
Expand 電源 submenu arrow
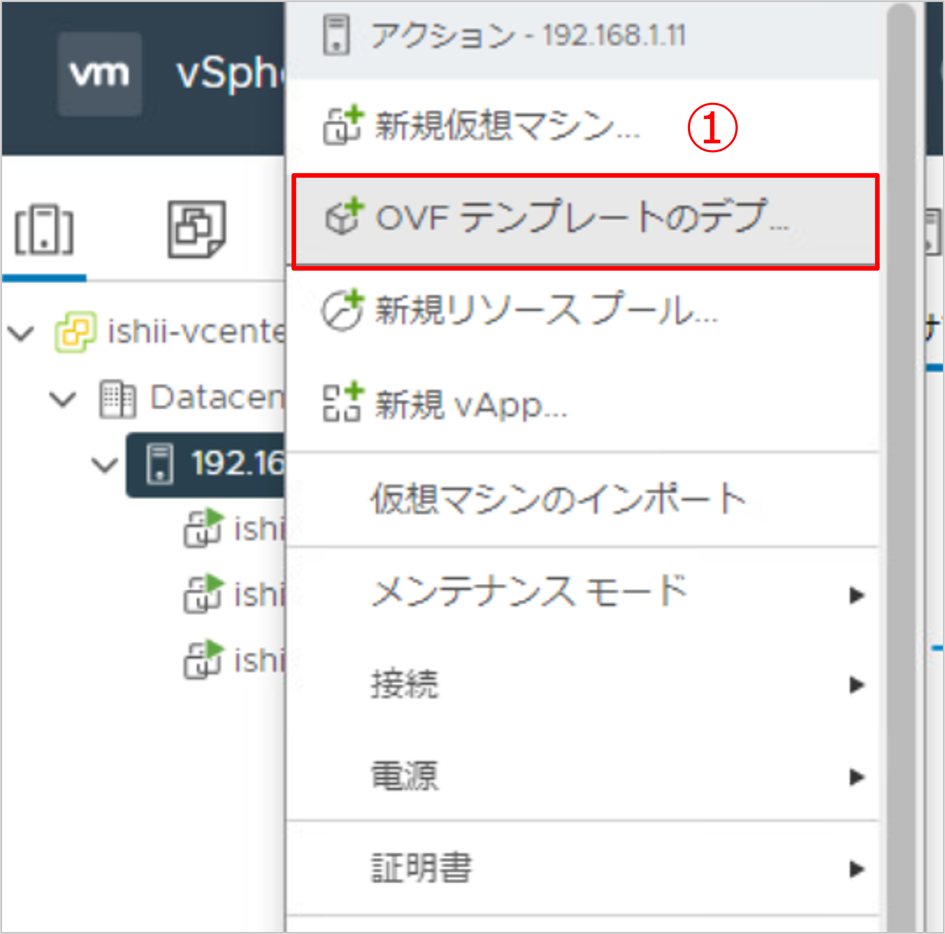point(857,777)
